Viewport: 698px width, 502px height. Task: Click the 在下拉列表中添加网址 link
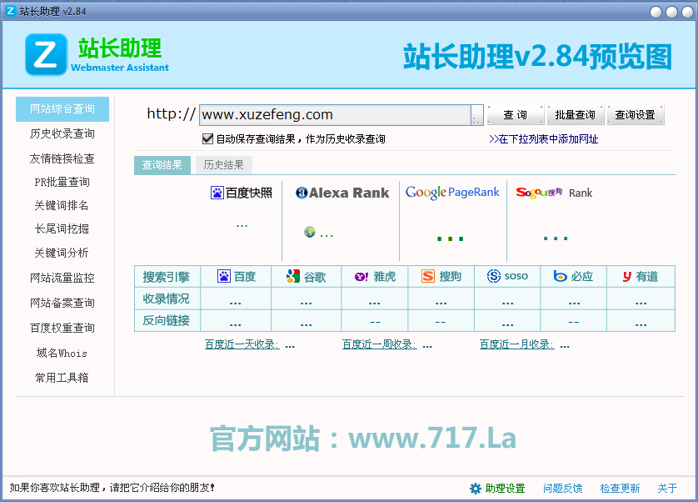coord(544,139)
